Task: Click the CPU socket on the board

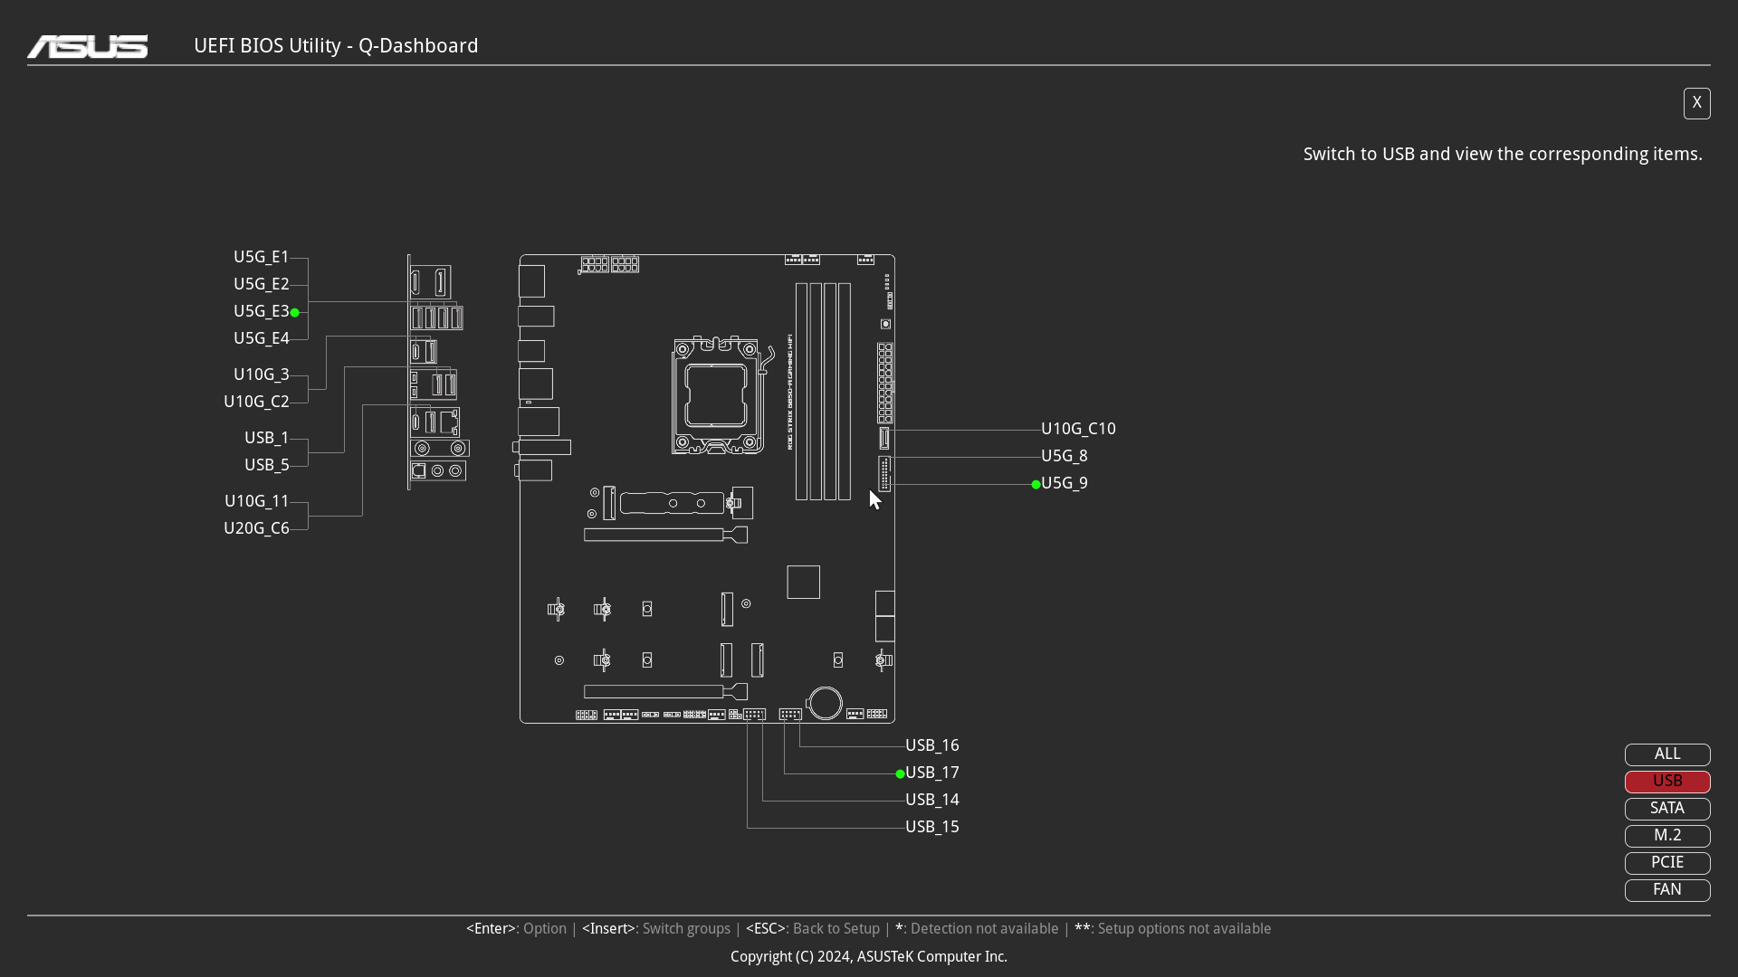Action: [718, 394]
